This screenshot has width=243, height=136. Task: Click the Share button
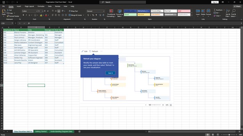pyautogui.click(x=237, y=6)
